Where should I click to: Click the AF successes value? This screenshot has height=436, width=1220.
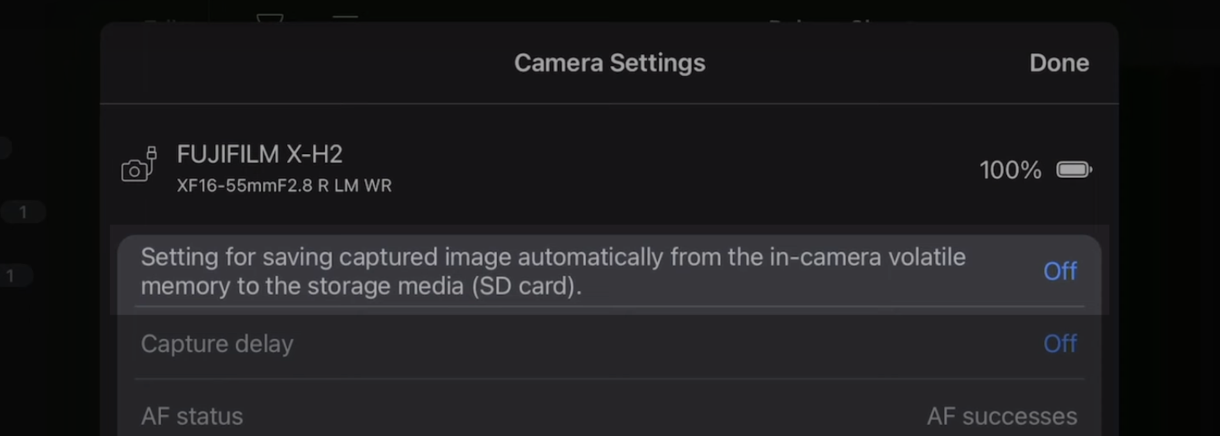coord(1002,416)
